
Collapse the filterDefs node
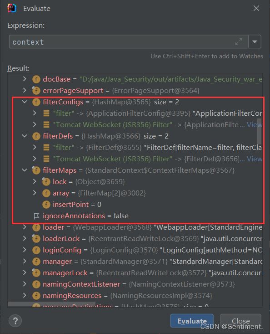[25, 136]
